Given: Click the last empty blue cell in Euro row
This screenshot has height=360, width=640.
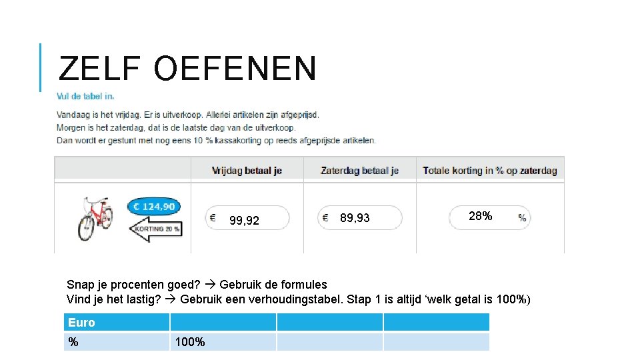Looking at the screenshot, I should 436,322.
